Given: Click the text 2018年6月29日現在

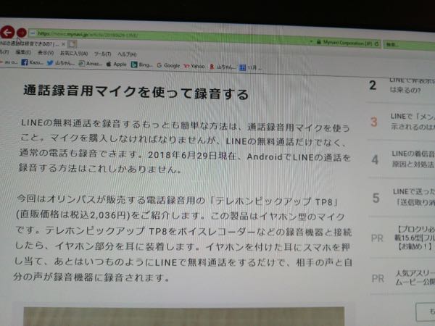Looking at the screenshot, I should pyautogui.click(x=191, y=156).
